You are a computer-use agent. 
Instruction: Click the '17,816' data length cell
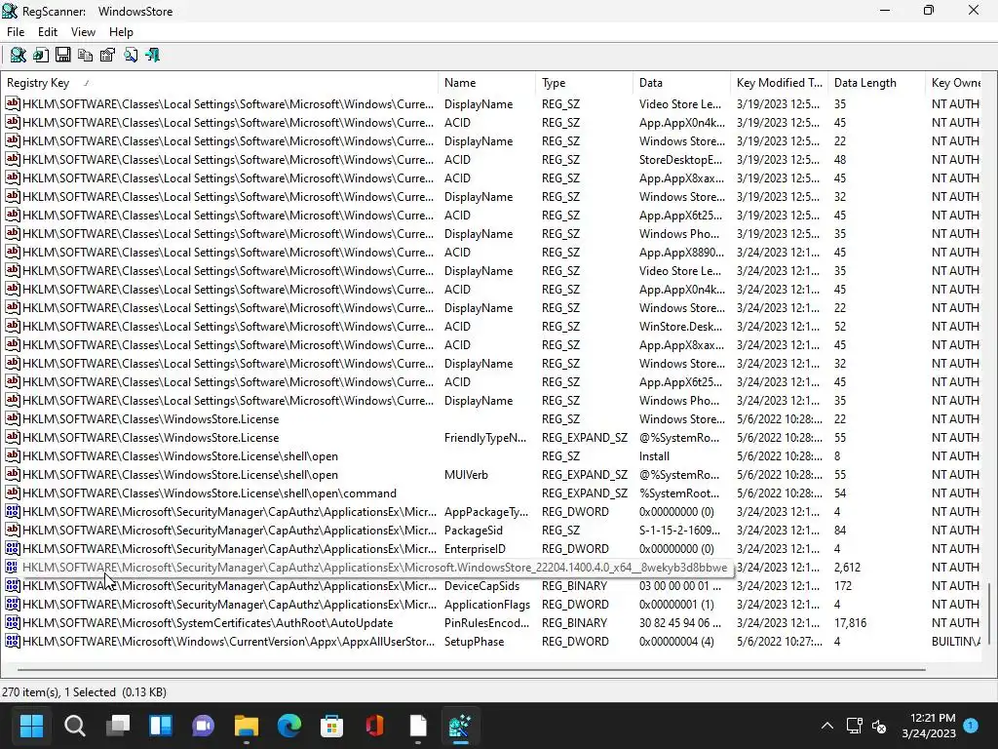pyautogui.click(x=850, y=623)
